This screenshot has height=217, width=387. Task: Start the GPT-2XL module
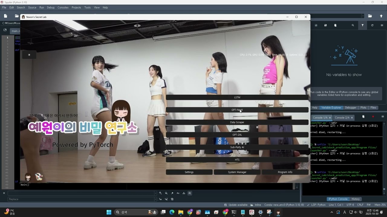point(237,135)
